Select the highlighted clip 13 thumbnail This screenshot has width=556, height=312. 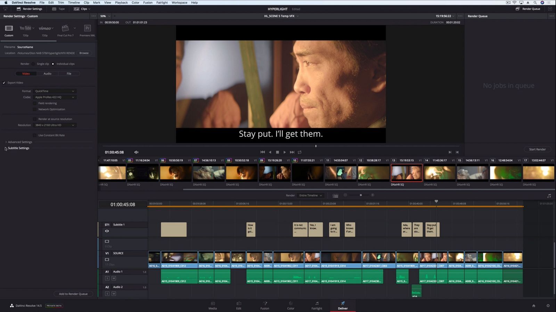point(406,173)
